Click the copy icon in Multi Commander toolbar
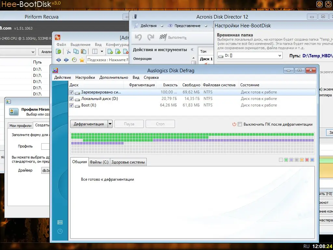The height and width of the screenshot is (250, 333). click(x=76, y=51)
